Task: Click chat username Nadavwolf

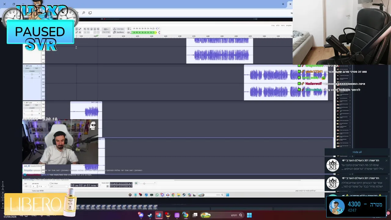Action: [313, 84]
